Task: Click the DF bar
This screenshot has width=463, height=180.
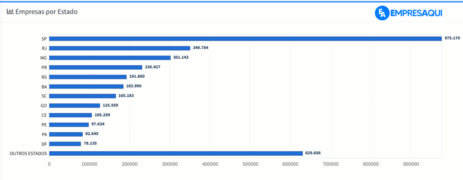Action: 65,144
